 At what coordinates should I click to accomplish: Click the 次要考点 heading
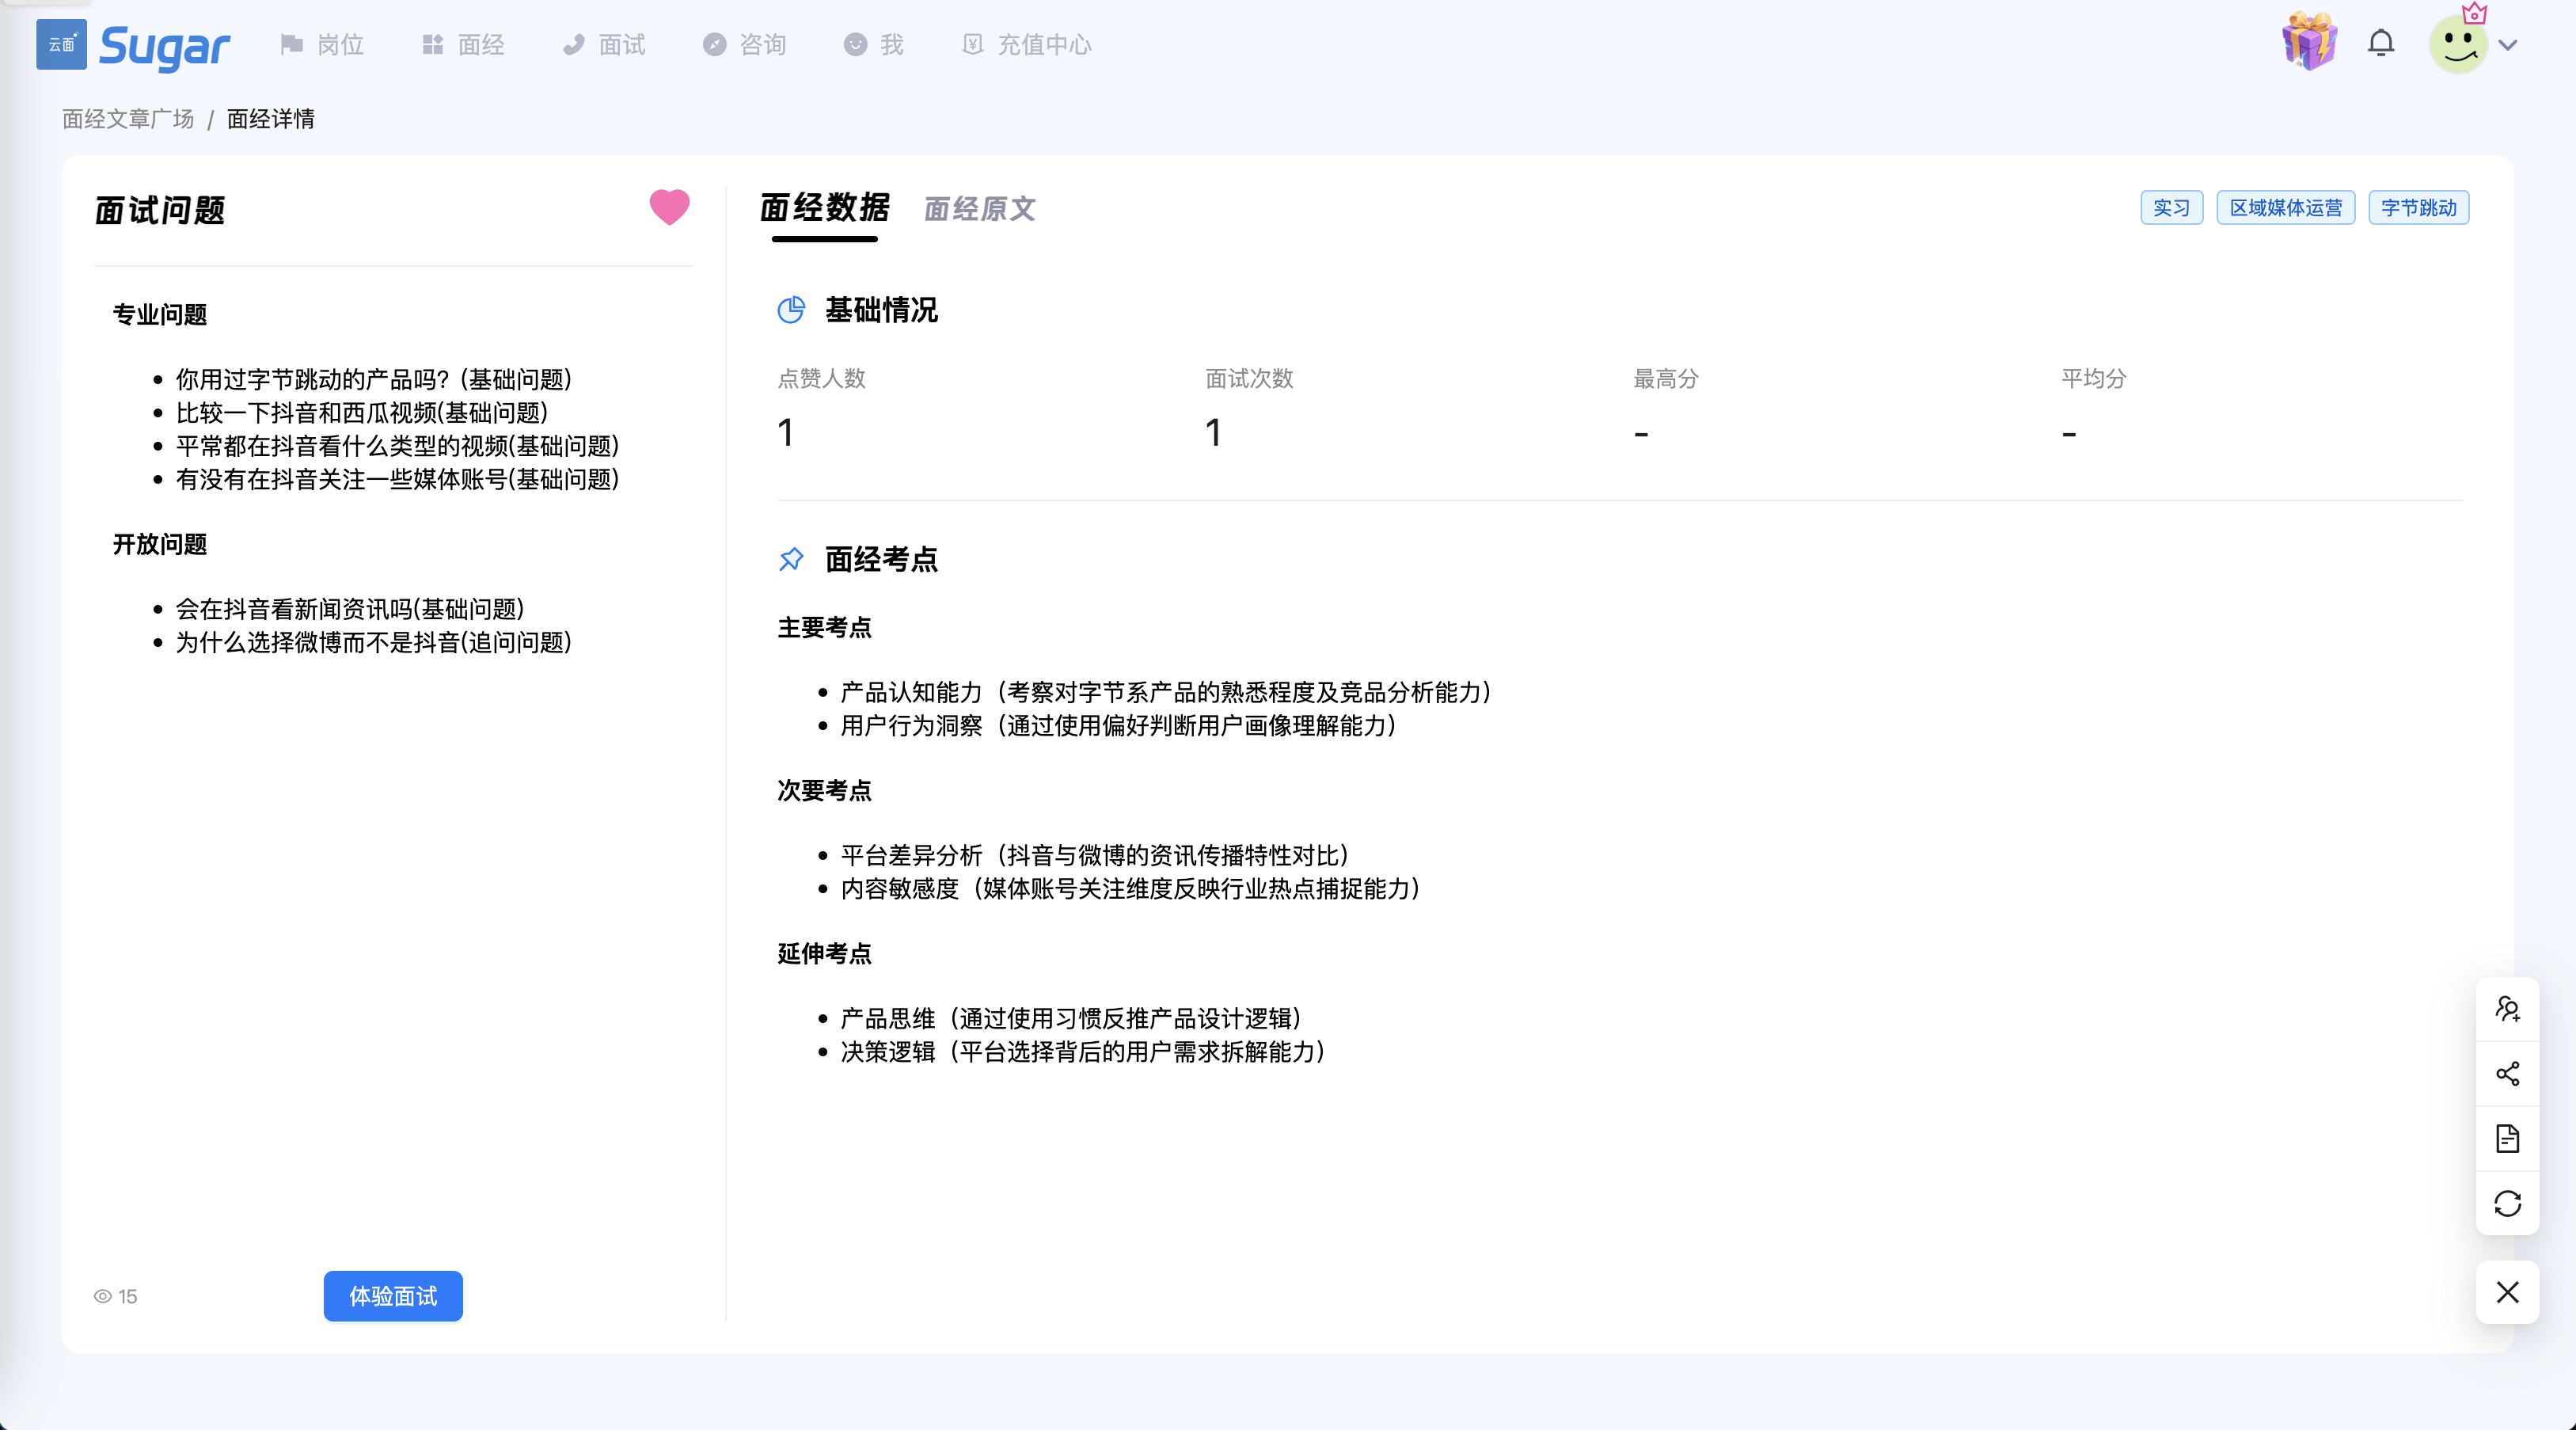pyautogui.click(x=825, y=791)
